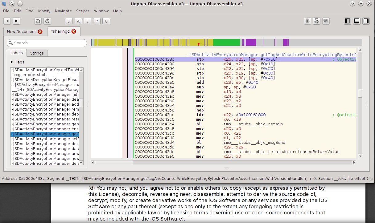The image size is (375, 223).
Task: Toggle the right inspector panel
Action: 366,21
